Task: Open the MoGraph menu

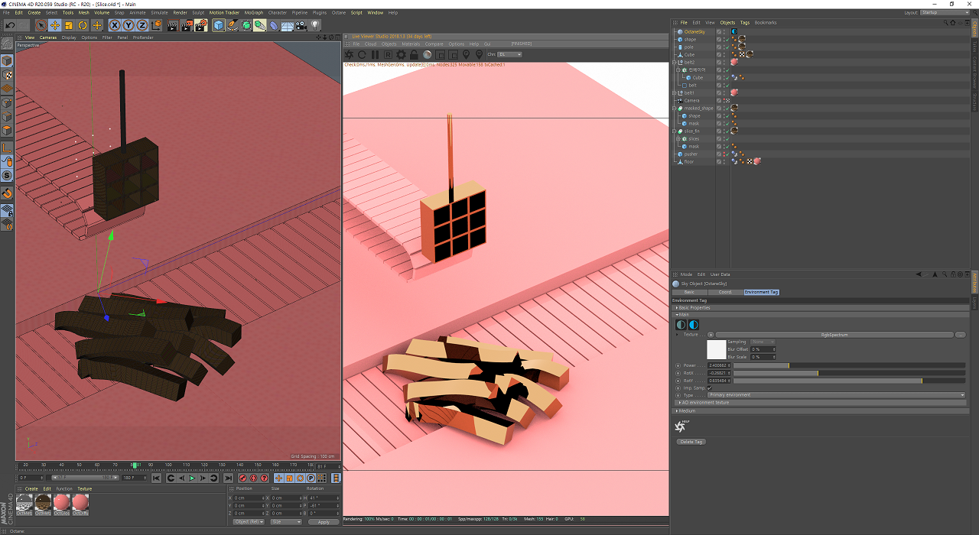Action: 253,13
